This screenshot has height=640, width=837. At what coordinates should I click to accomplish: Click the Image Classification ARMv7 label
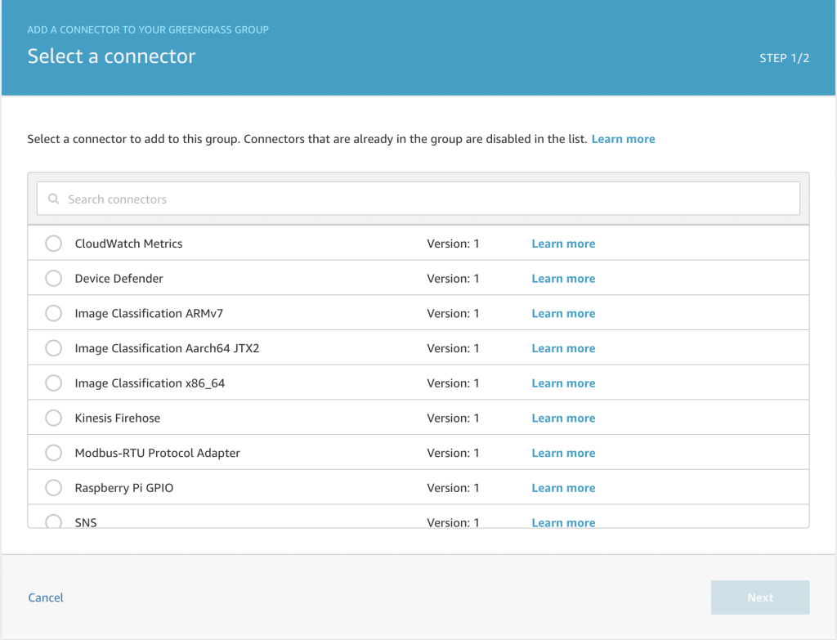[149, 313]
